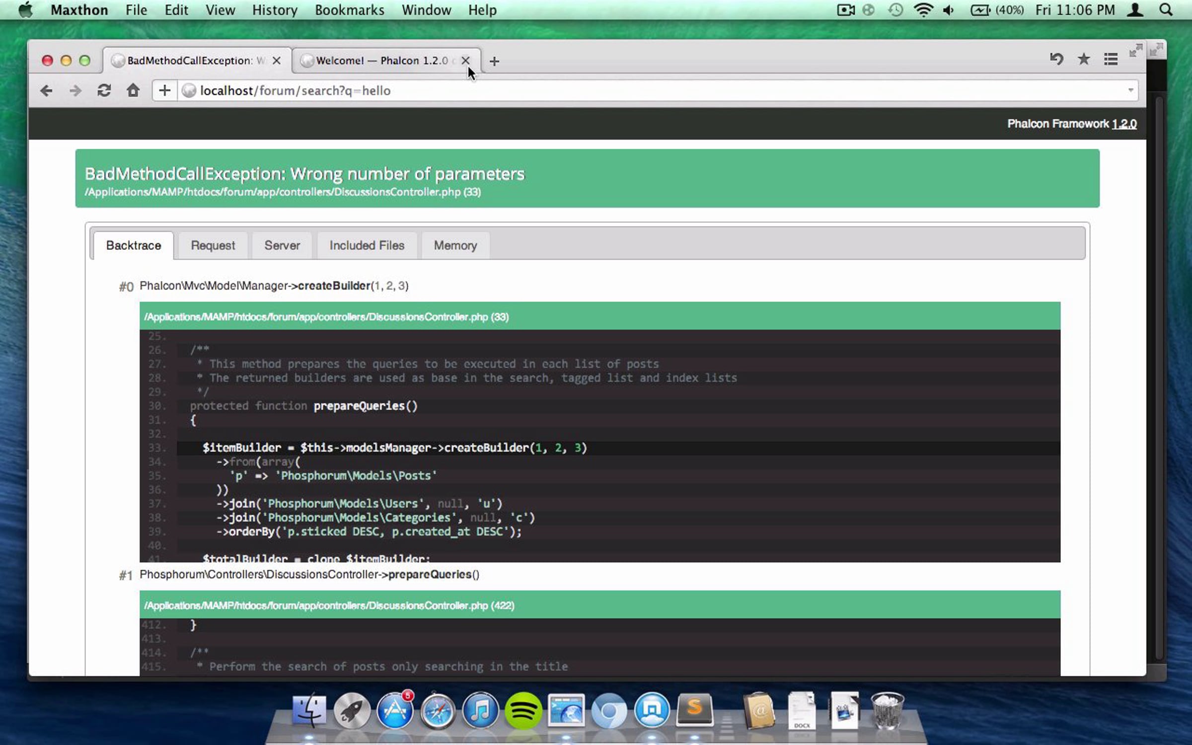
Task: Open the Memory tab
Action: point(455,245)
